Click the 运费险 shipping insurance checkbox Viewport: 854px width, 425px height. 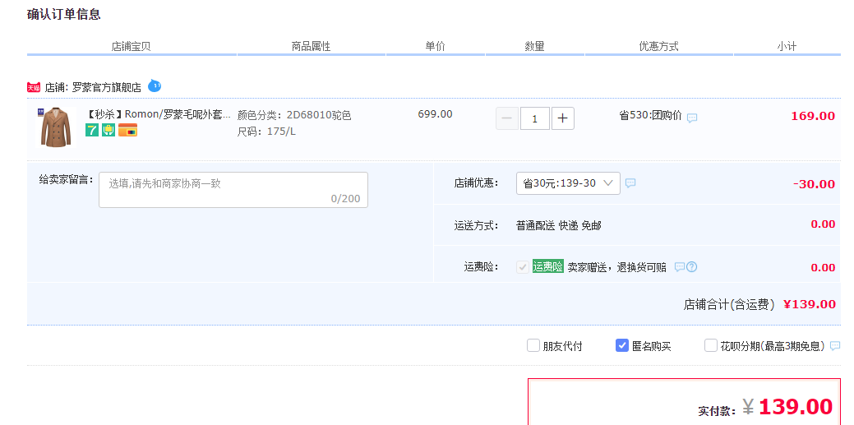(523, 267)
